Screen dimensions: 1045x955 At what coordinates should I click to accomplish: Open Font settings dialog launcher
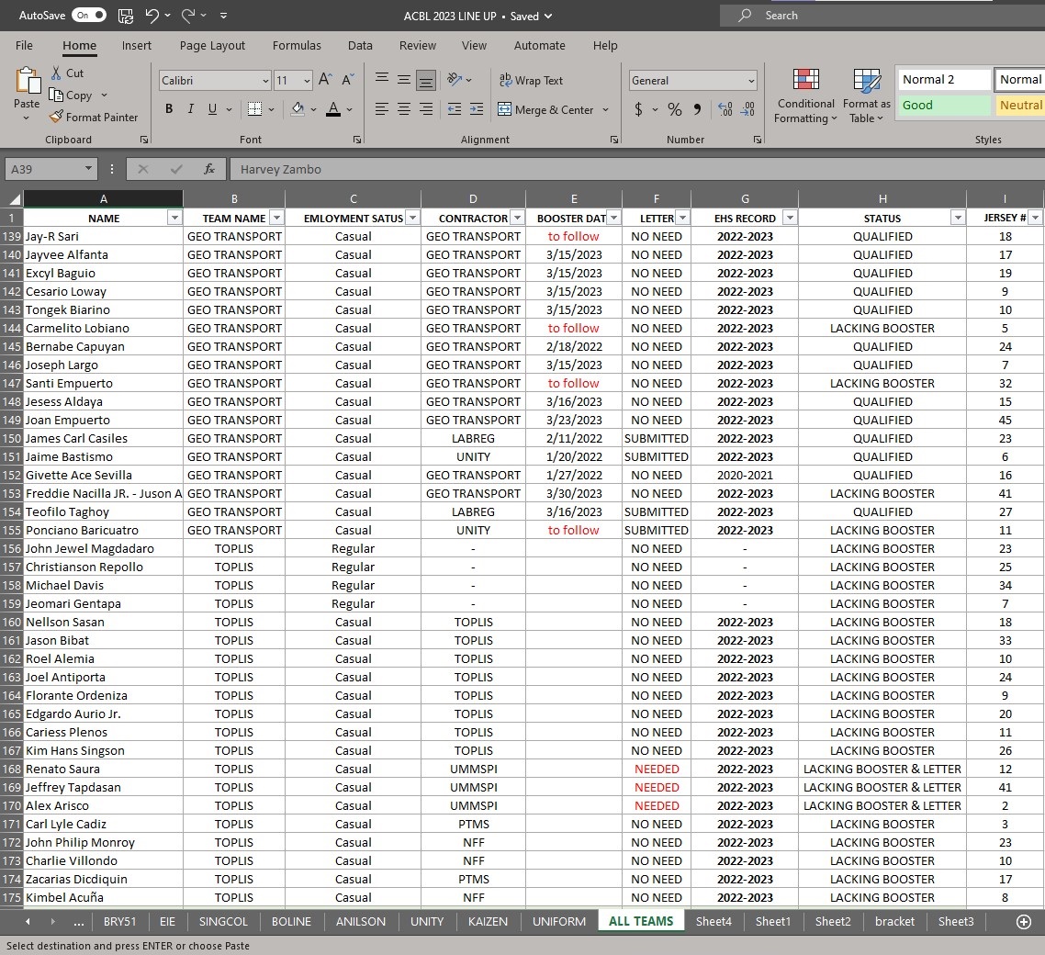[x=357, y=140]
